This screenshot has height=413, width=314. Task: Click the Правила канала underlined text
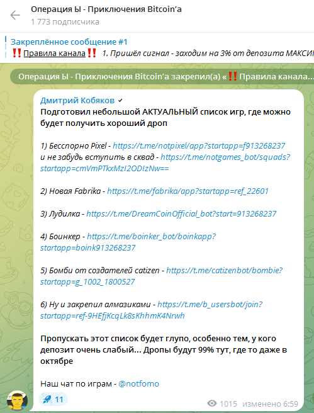click(55, 54)
